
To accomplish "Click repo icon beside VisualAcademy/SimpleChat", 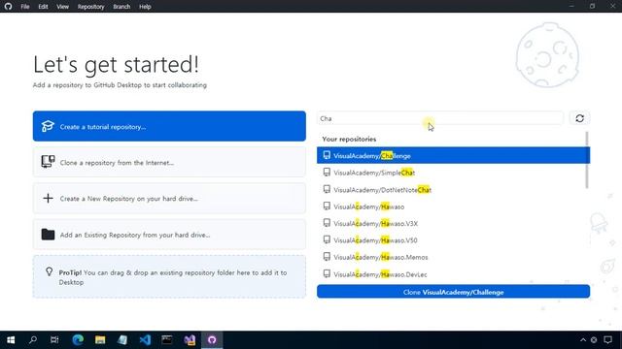I will point(327,173).
